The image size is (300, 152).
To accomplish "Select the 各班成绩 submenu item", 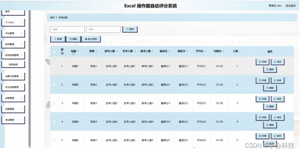I will [13, 64].
